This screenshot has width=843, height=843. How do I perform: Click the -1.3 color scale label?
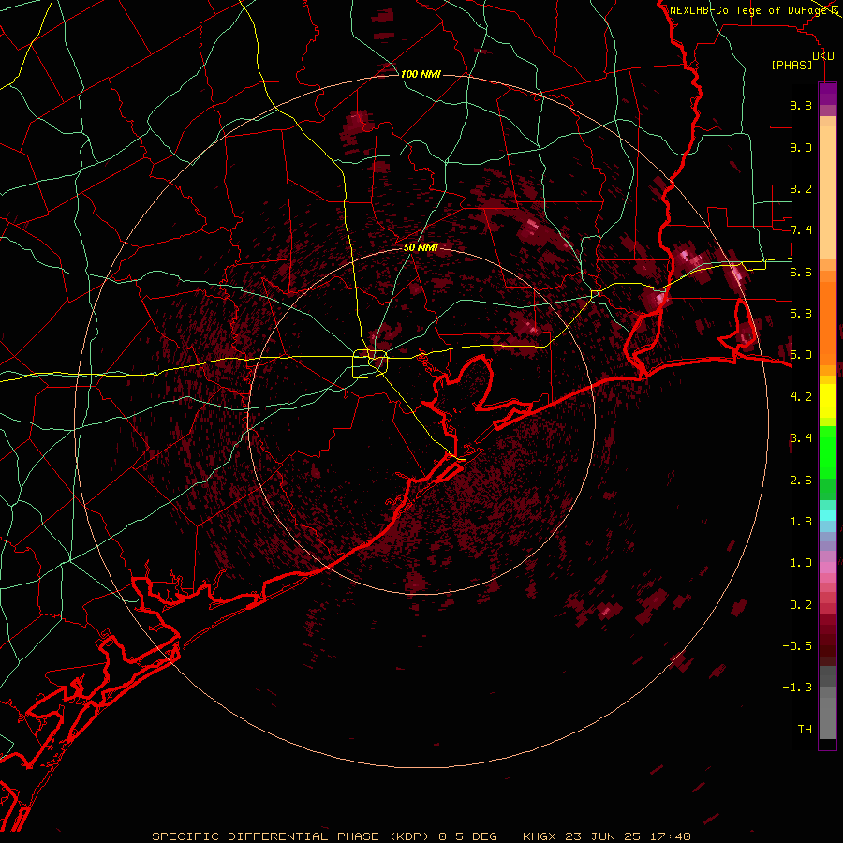[x=797, y=688]
